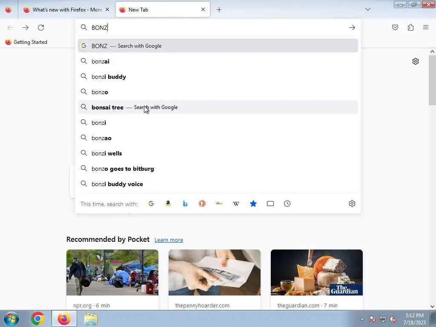
Task: Open Windows Explorer from the taskbar
Action: [x=91, y=318]
